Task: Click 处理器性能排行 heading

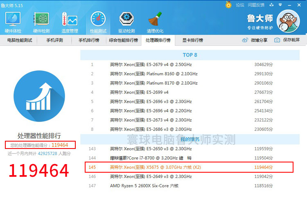Action: 39,136
